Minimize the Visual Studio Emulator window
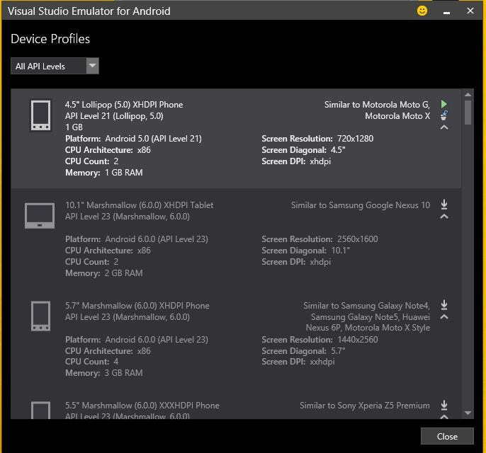This screenshot has height=453, width=486. point(446,11)
